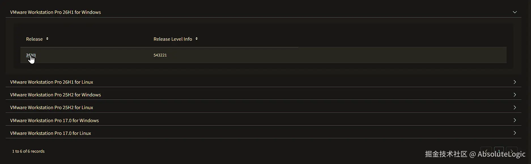Viewport: 531px width, 164px height.
Task: Expand 25H2 for Windows chevron arrow
Action: 515,95
